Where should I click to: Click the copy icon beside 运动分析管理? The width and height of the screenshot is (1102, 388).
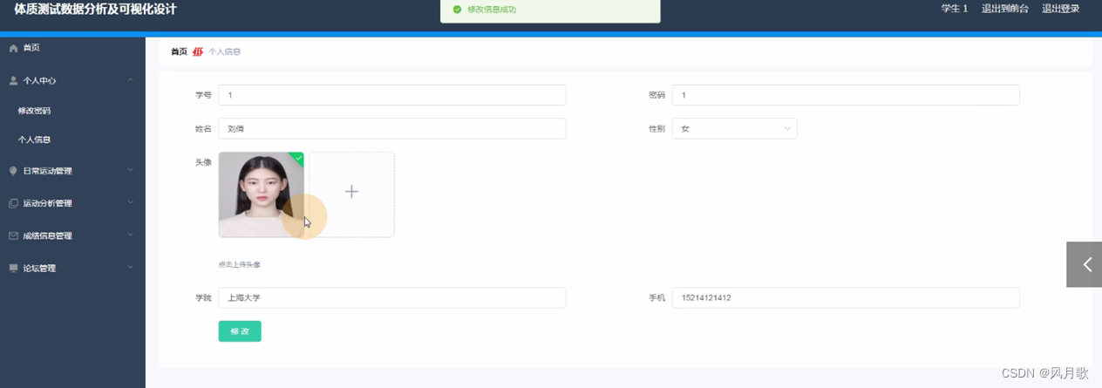point(13,203)
